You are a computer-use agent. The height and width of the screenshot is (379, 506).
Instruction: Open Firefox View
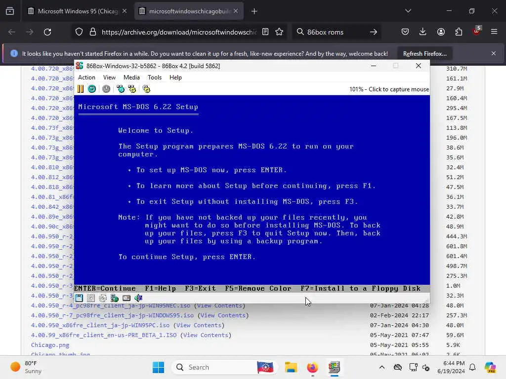coord(10,11)
